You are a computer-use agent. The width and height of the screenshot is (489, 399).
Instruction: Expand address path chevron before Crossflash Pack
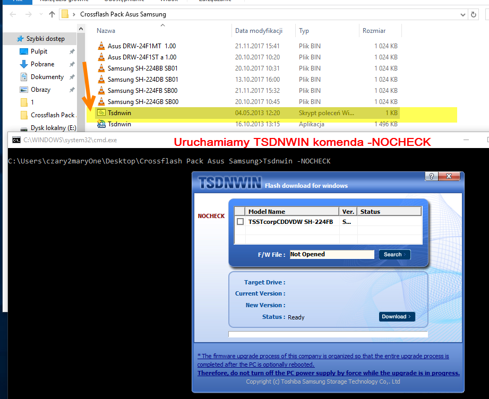(x=74, y=14)
